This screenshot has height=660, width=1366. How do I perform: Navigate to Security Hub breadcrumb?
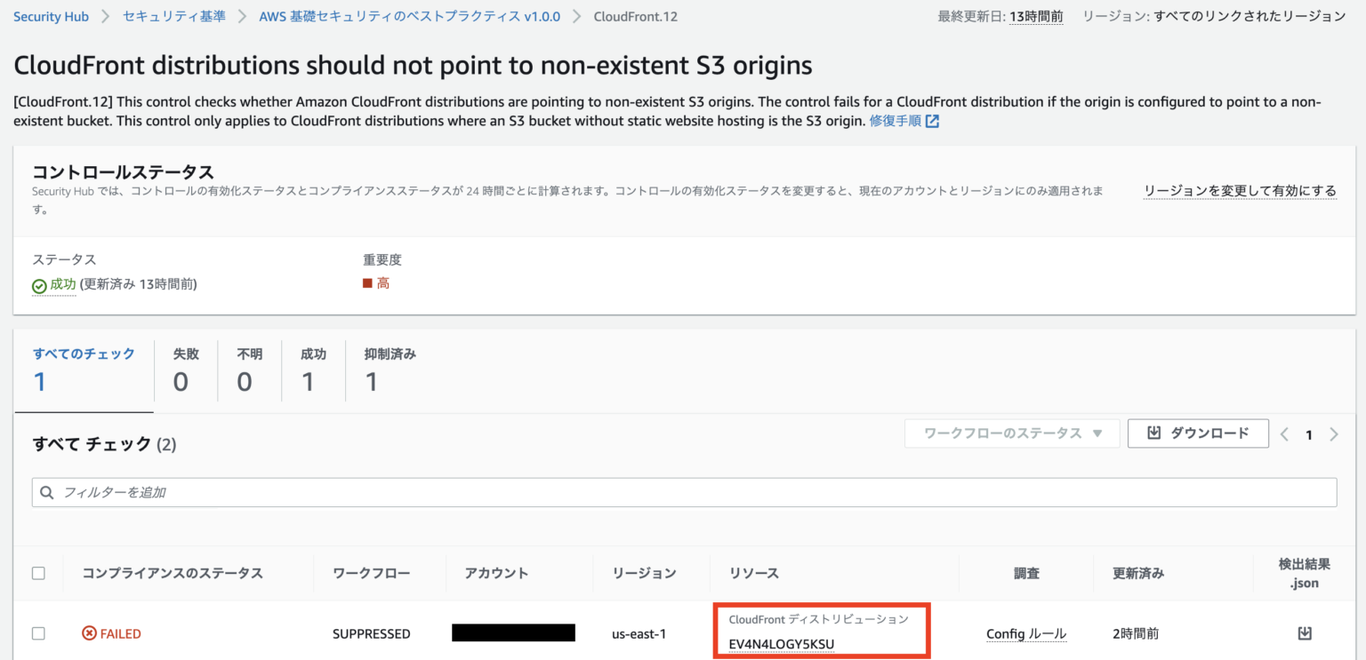pos(51,15)
